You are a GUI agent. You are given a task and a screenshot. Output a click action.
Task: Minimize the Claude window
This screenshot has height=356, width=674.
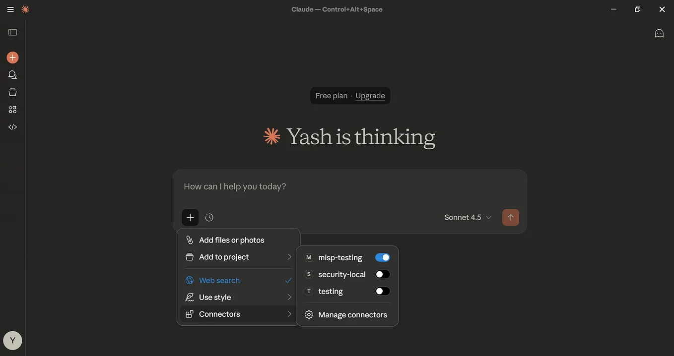(x=613, y=9)
